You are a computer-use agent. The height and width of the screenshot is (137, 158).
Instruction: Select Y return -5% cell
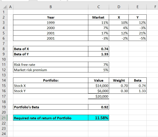click(x=138, y=38)
